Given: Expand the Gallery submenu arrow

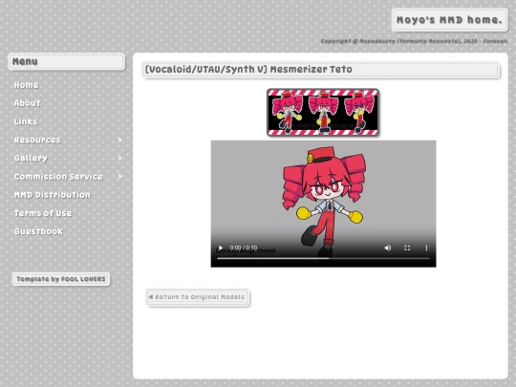Looking at the screenshot, I should pos(119,159).
